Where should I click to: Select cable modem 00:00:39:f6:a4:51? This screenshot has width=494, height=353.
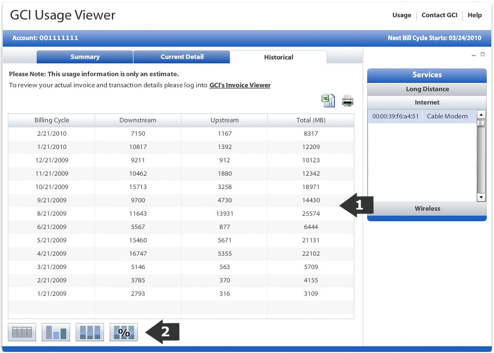pyautogui.click(x=422, y=116)
